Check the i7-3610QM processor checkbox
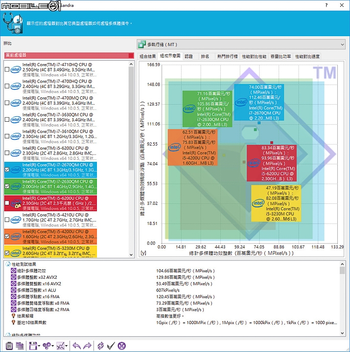The image size is (350, 352). point(7,136)
